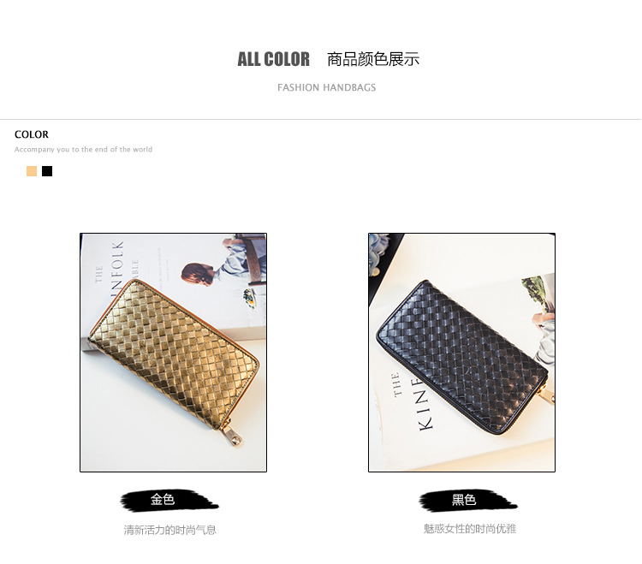Screen dimensions: 642x564
Task: Click the black wallet zipper pull
Action: click(548, 395)
